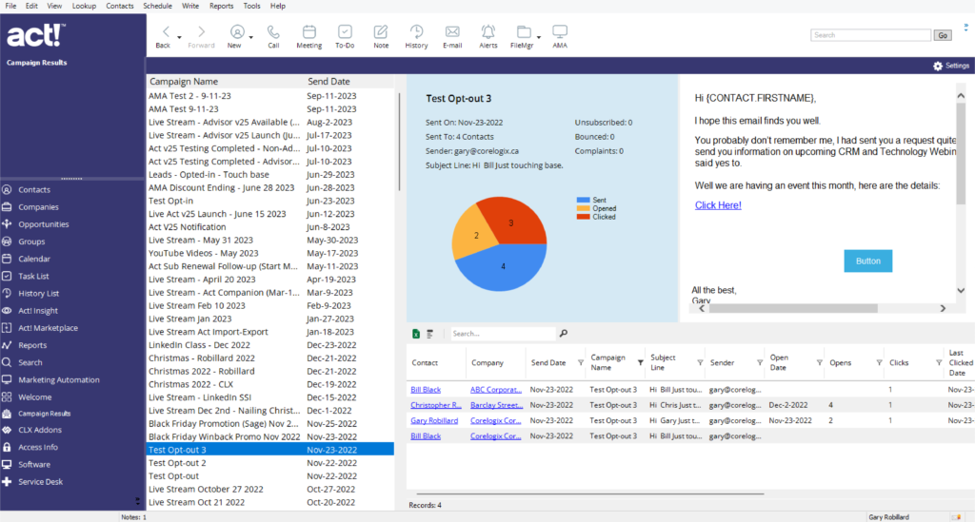
Task: Follow the Click Here! link in preview
Action: click(718, 205)
